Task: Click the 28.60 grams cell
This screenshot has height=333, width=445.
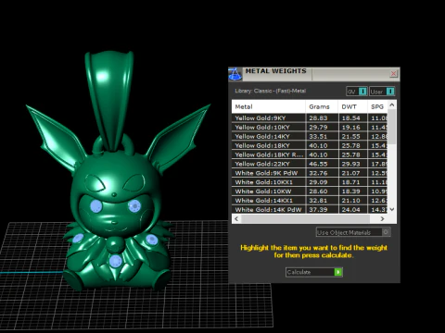Action: (322, 191)
